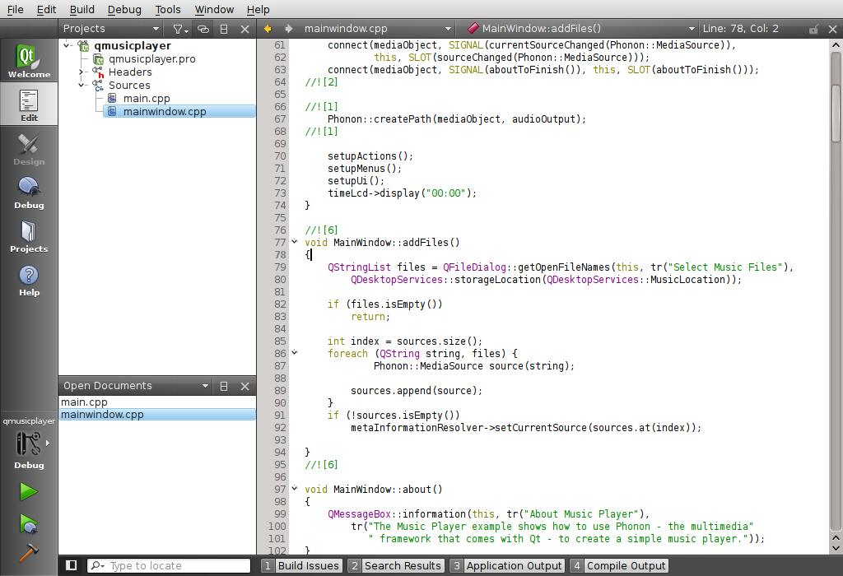This screenshot has width=843, height=576.
Task: Click the green Run button
Action: 29,491
